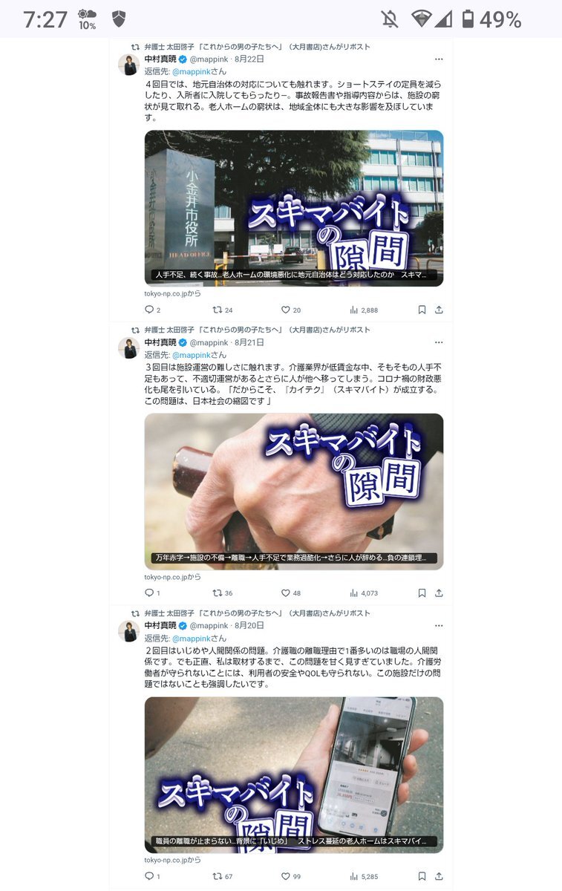The image size is (562, 891).
Task: Open more options for August 20 tweet
Action: click(x=439, y=626)
